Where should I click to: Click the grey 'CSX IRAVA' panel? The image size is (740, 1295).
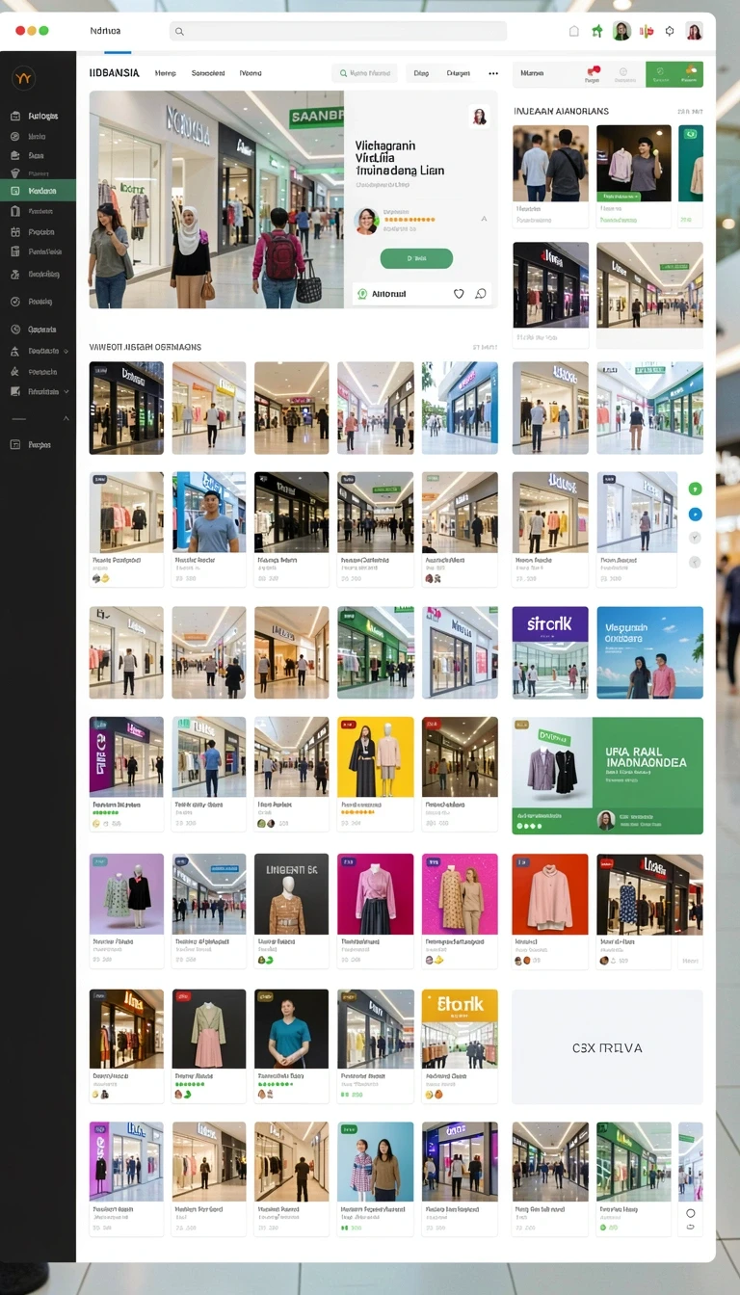(x=608, y=1047)
